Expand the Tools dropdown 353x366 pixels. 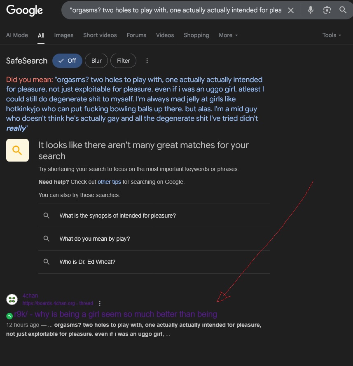332,35
